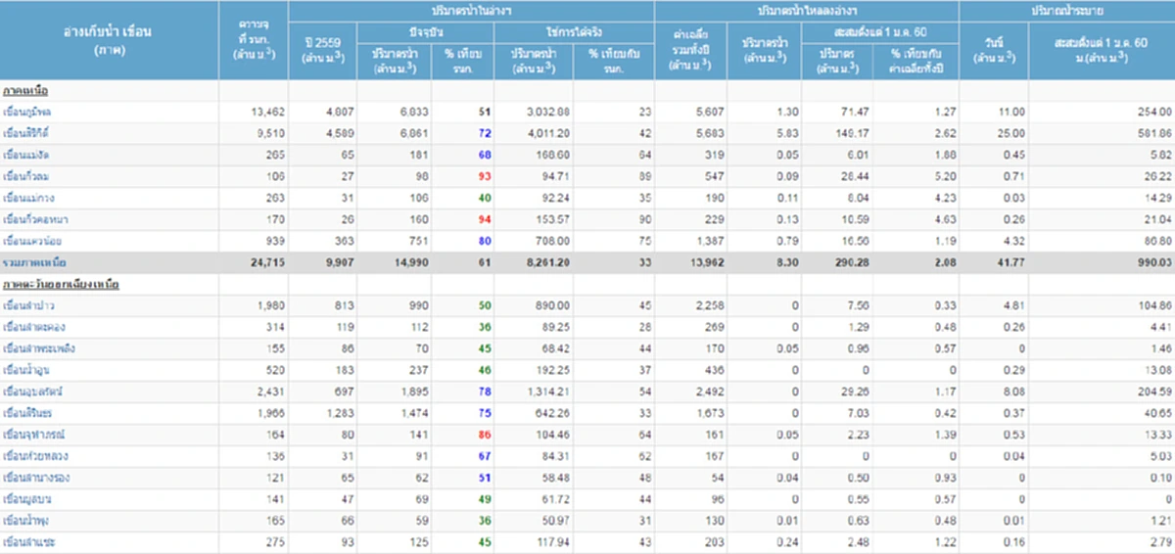Open the เขื่อนสิริกิติ์ dam link

click(x=26, y=133)
